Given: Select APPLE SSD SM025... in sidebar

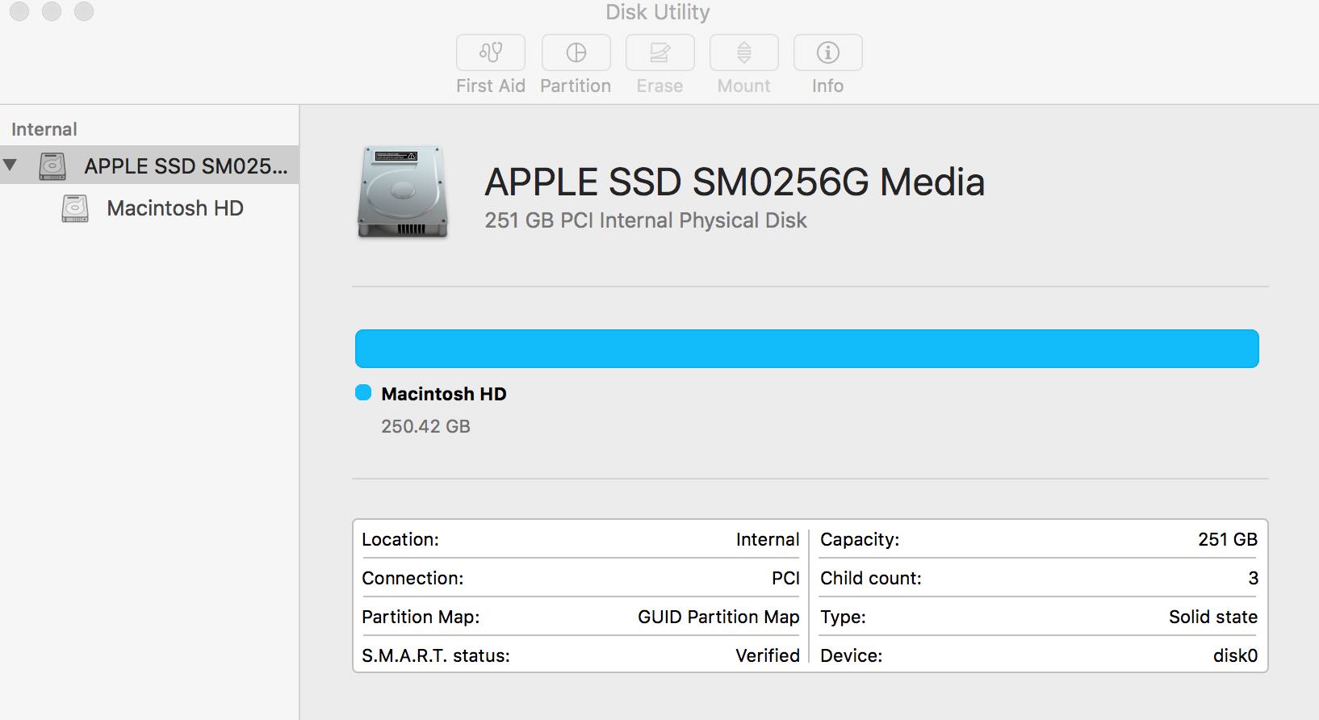Looking at the screenshot, I should (x=186, y=166).
